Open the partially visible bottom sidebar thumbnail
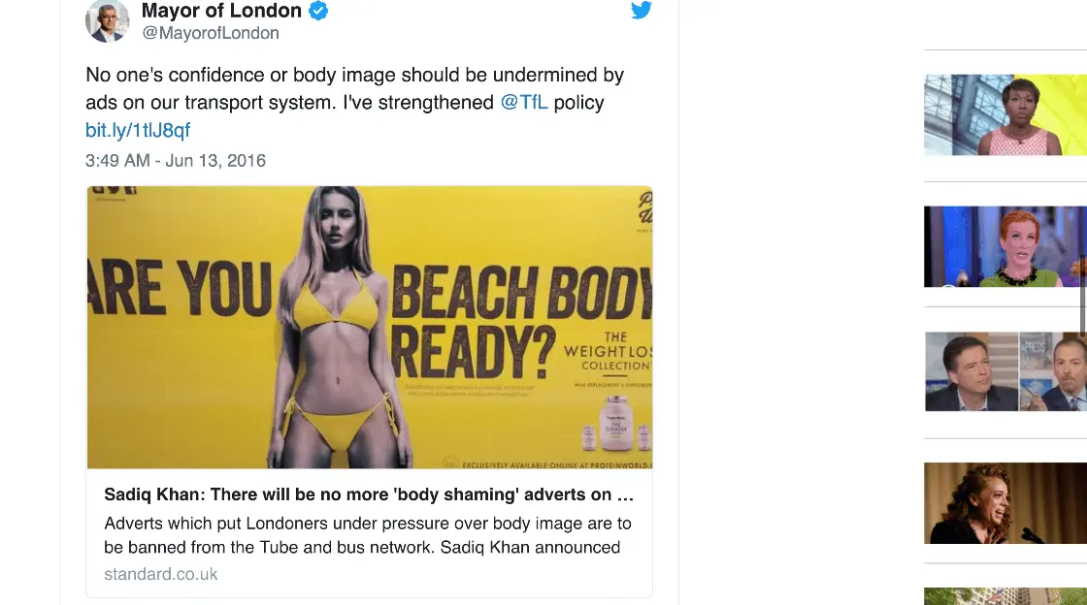Viewport: 1087px width, 605px height. coord(1005,596)
